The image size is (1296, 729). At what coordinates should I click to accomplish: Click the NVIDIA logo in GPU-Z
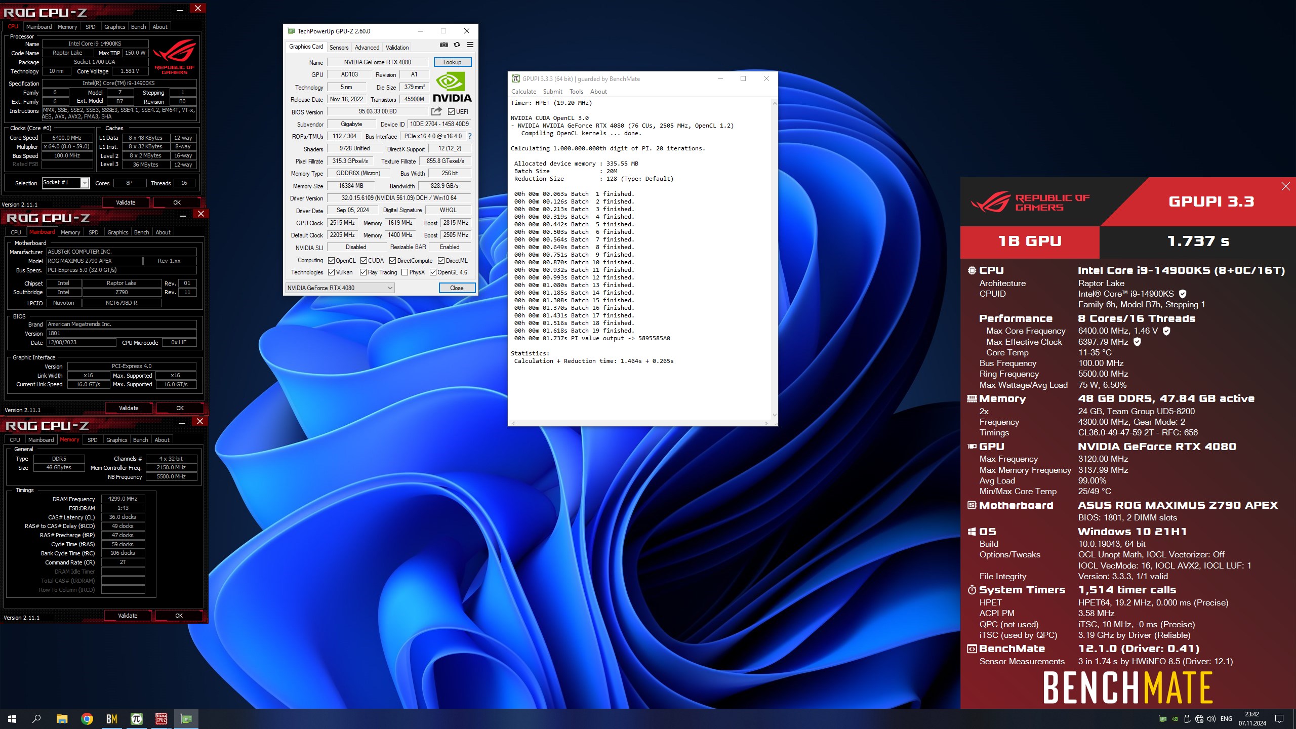(452, 87)
